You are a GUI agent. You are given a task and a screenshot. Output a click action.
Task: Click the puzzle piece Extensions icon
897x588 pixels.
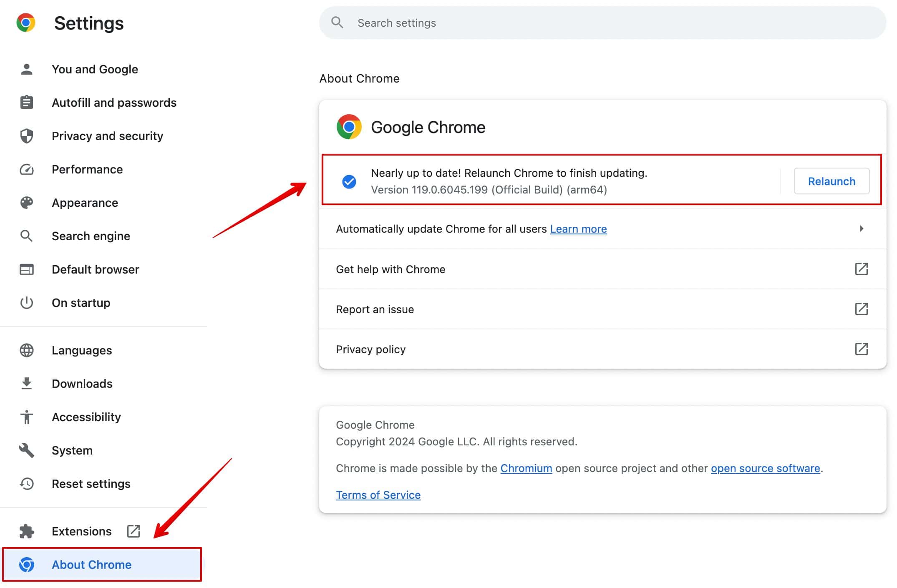pos(27,531)
